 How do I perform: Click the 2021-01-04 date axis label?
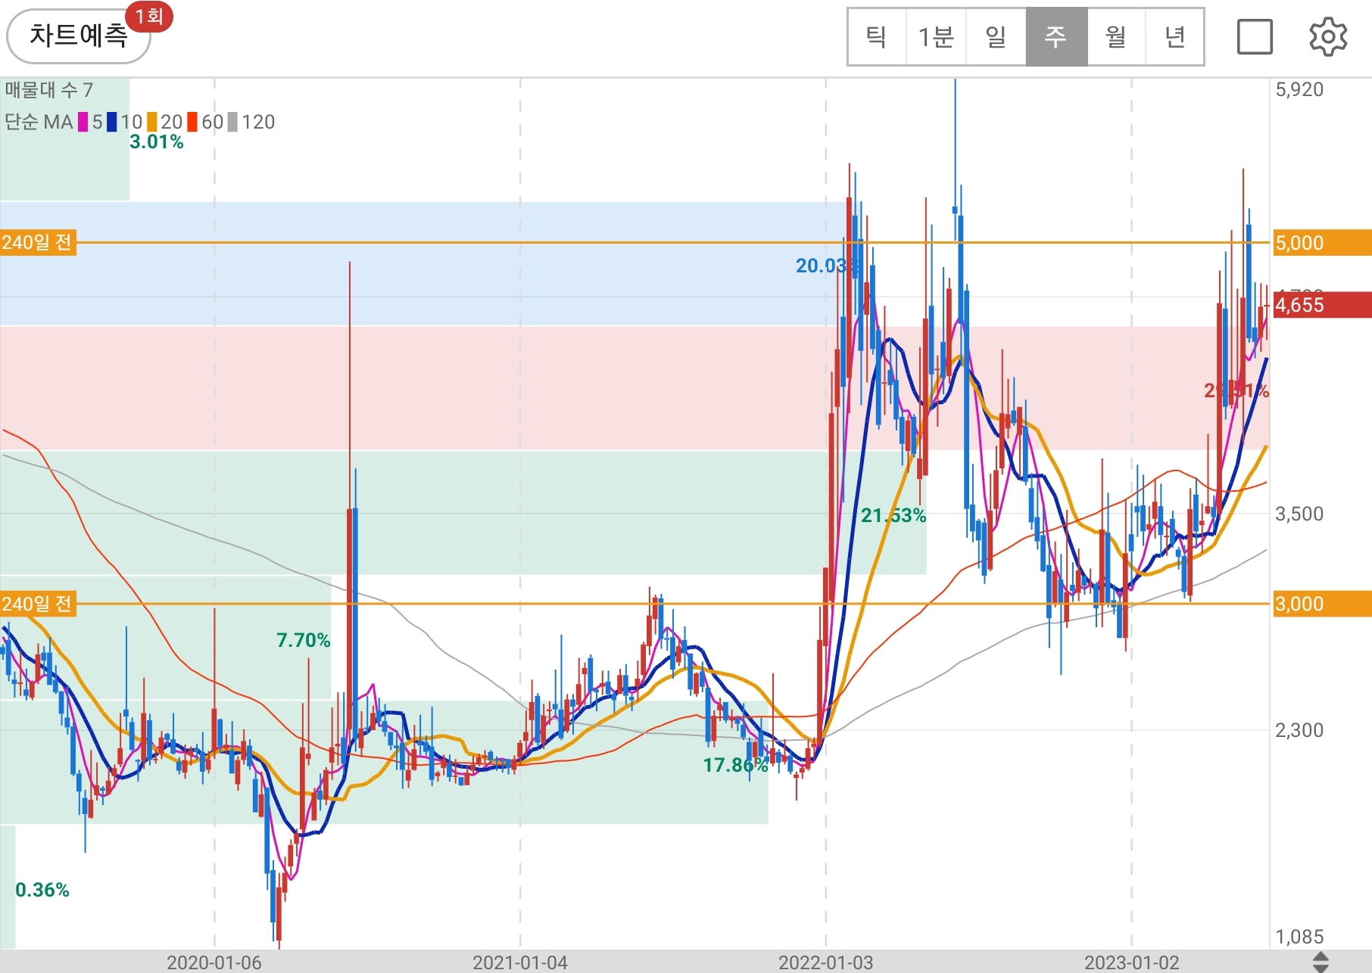pos(520,962)
